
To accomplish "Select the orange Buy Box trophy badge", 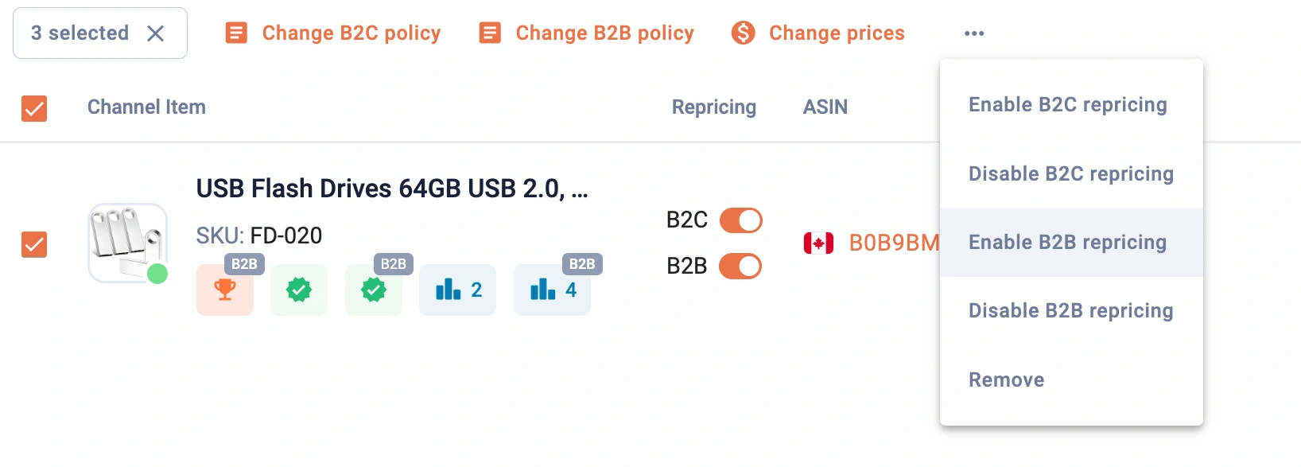I will pos(225,290).
